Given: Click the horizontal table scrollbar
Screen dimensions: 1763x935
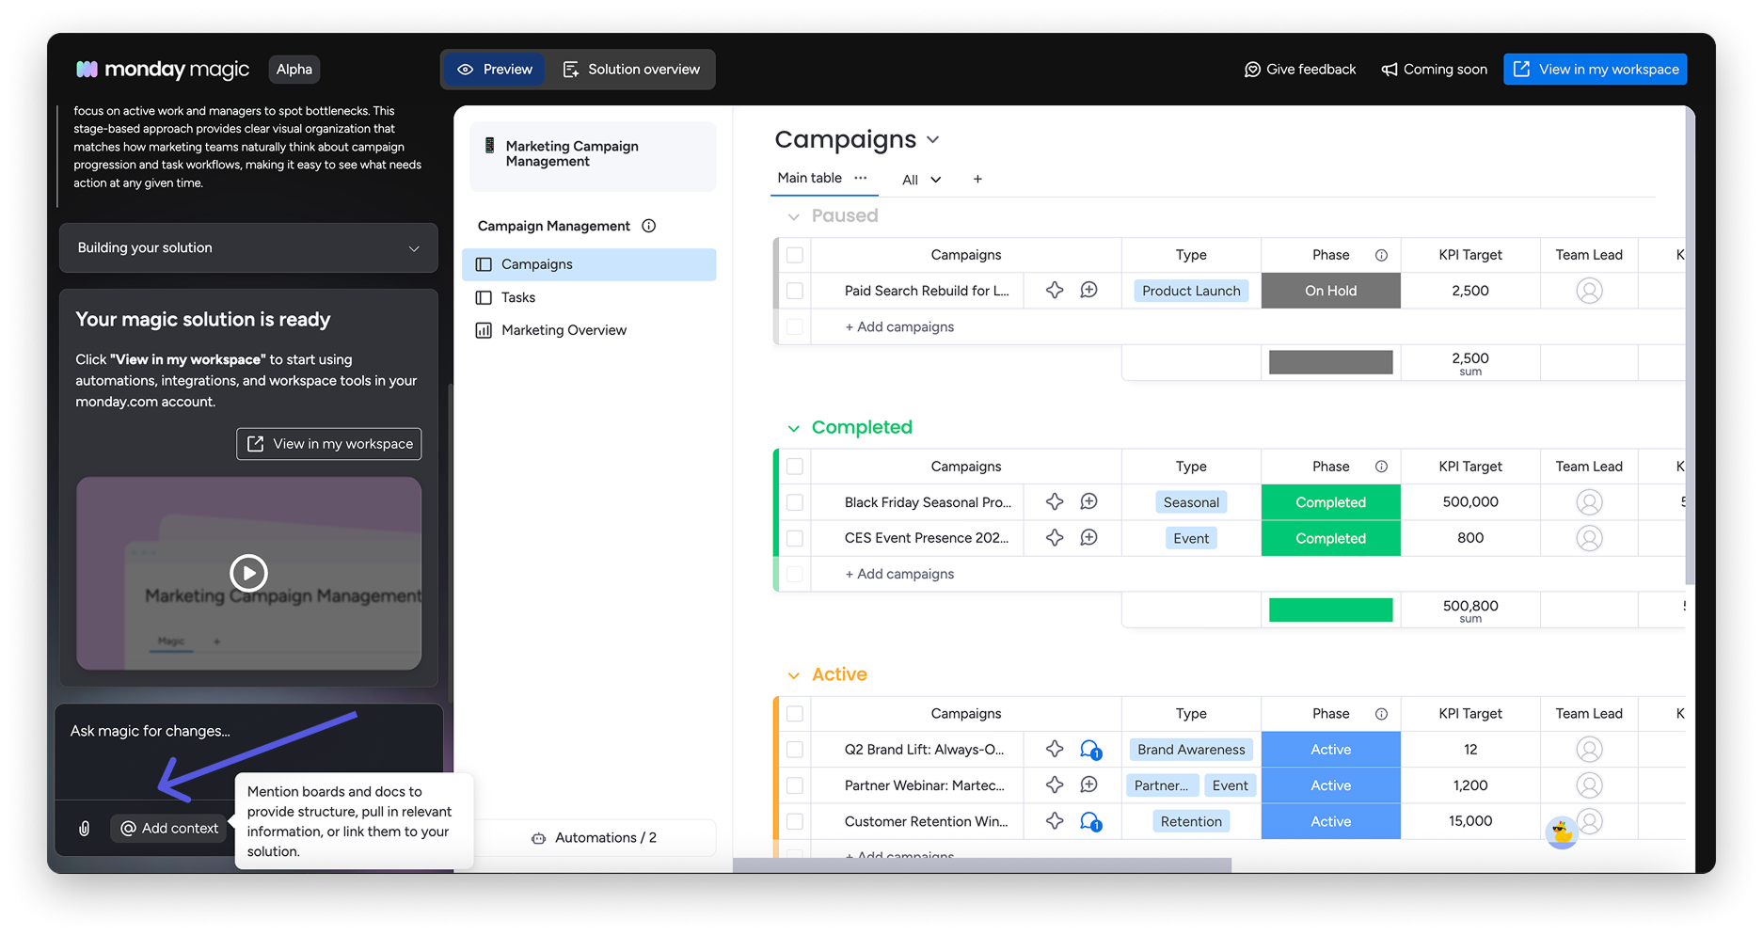Looking at the screenshot, I should (x=982, y=865).
